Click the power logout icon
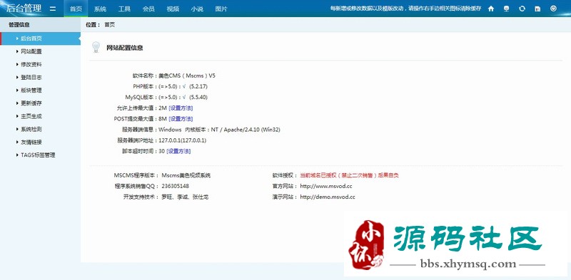Image resolution: width=571 pixels, height=280 pixels. click(553, 9)
